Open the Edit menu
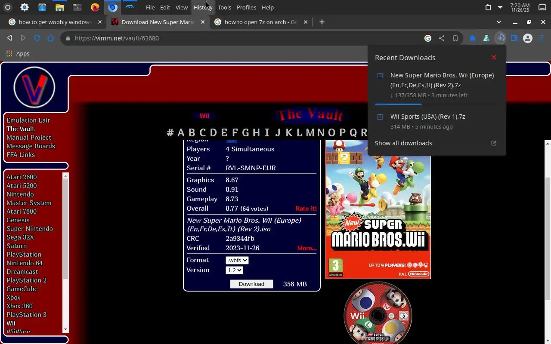 point(165,7)
